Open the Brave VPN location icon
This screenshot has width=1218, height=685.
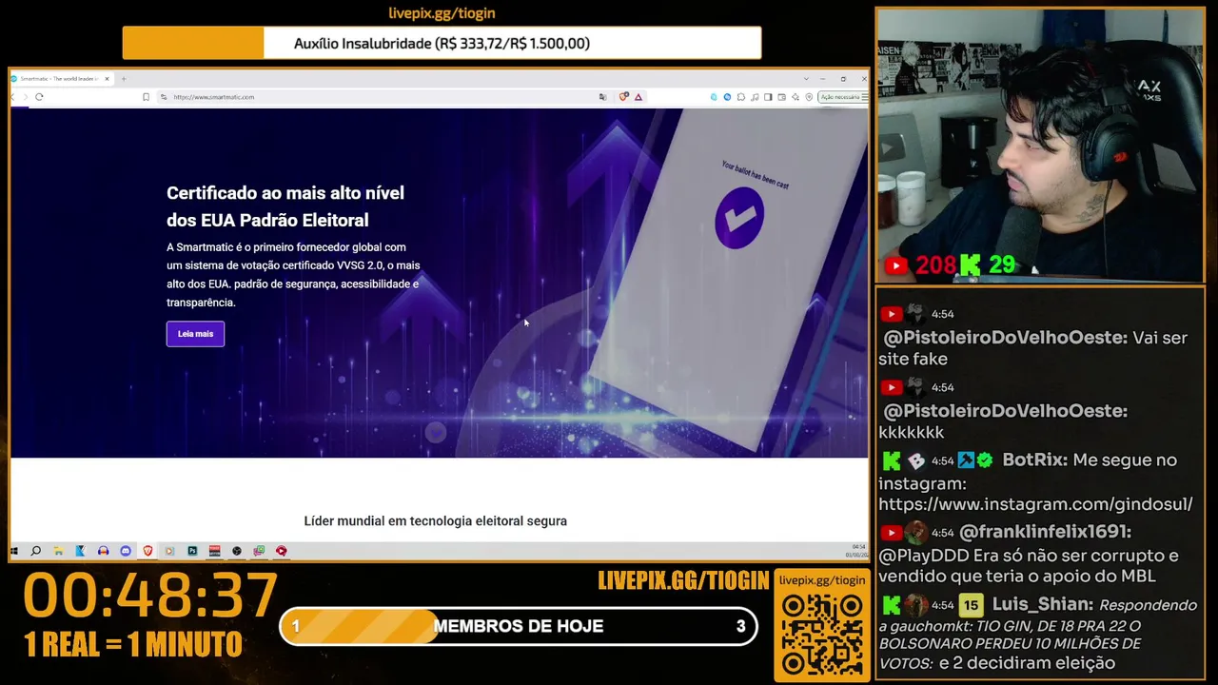(809, 97)
